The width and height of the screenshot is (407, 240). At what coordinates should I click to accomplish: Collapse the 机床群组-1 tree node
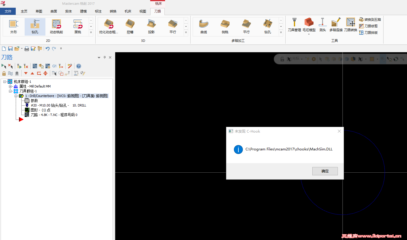5,82
